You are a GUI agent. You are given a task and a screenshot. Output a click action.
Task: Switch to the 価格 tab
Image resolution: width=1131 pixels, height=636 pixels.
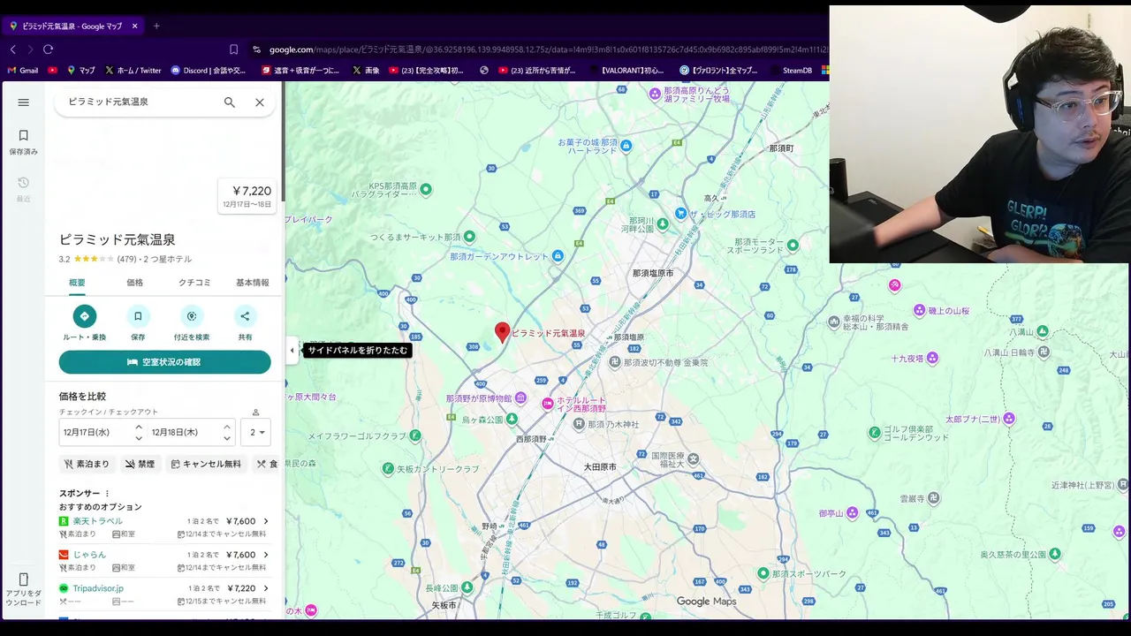[134, 283]
